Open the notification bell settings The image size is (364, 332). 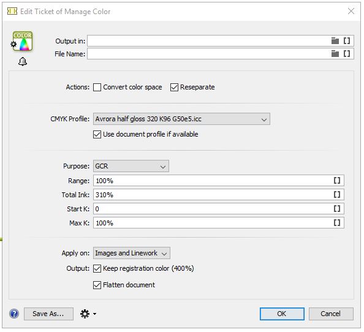23,62
